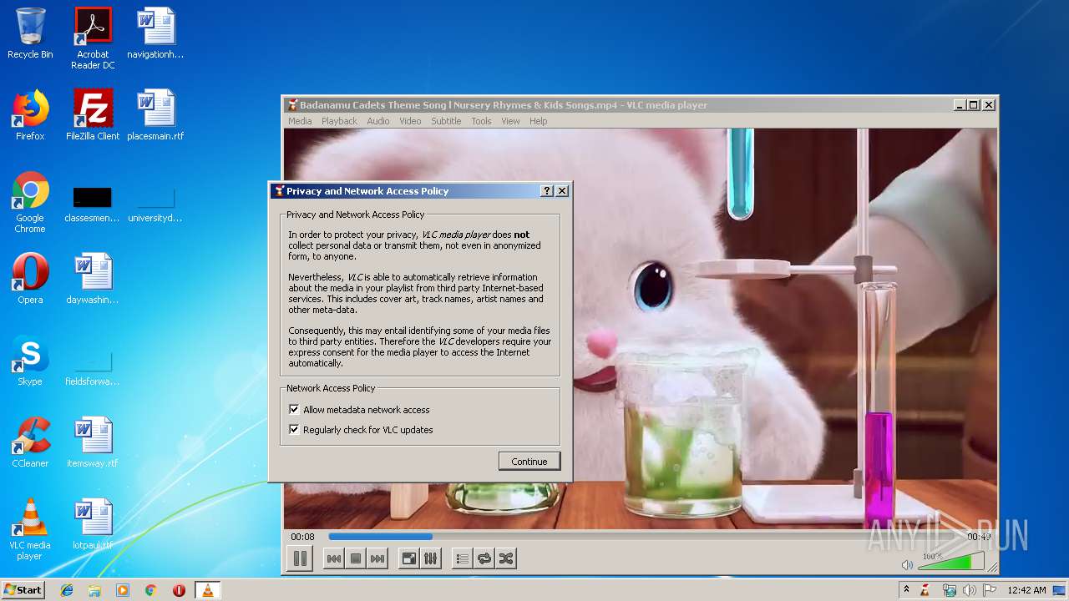Open the Tools menu
The height and width of the screenshot is (601, 1069).
click(x=481, y=121)
